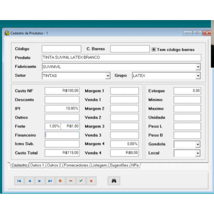Click the IPI percentage field
This screenshot has height=214, width=214.
click(62, 109)
